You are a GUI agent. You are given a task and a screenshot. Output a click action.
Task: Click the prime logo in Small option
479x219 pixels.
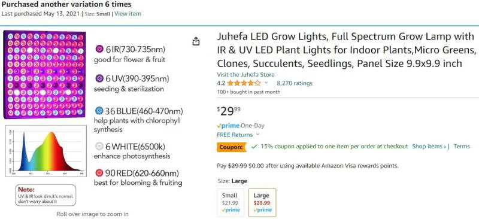click(x=231, y=210)
